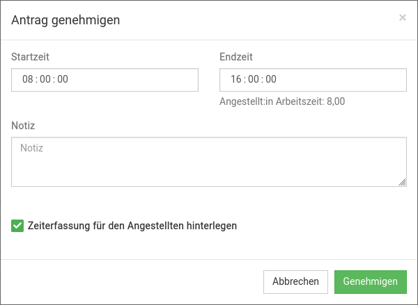Click the Endzeit field label
Viewport: 418px width, 305px height.
[235, 57]
